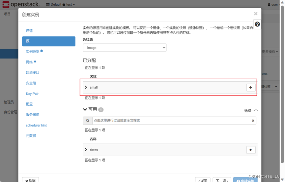Clear the filter field with X icon
The height and width of the screenshot is (182, 285).
(253, 121)
